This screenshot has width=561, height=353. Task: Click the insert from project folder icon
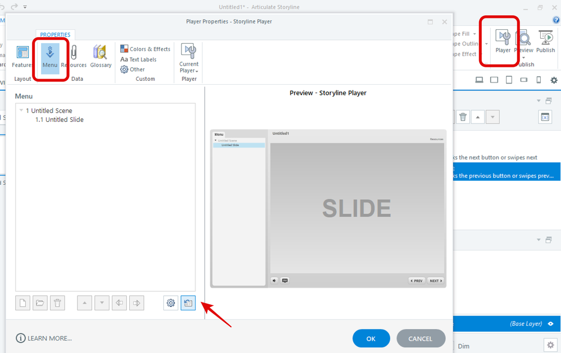click(x=40, y=303)
